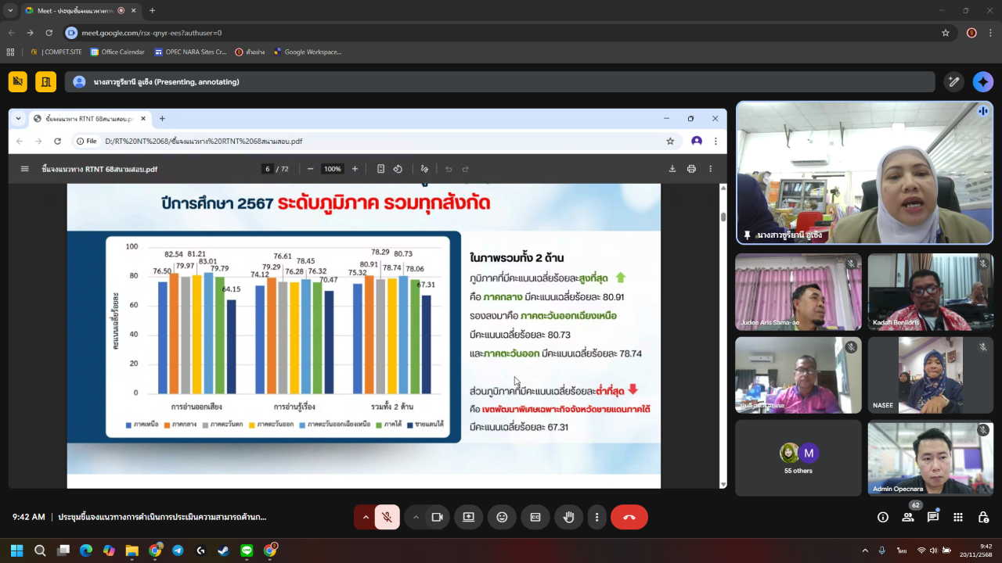The width and height of the screenshot is (1002, 563).
Task: Unmute the microphone
Action: (x=387, y=517)
